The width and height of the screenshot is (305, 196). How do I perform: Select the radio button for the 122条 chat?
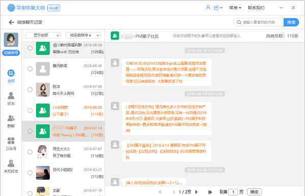(30, 89)
